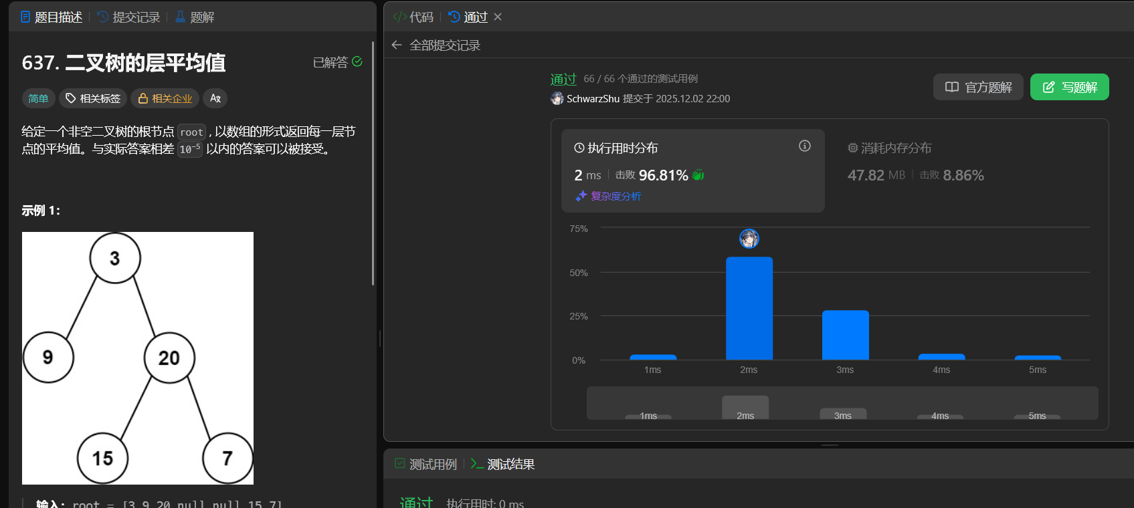Viewport: 1134px width, 508px height.
Task: Click SchwarzShu's small profile avatar
Action: [x=557, y=99]
